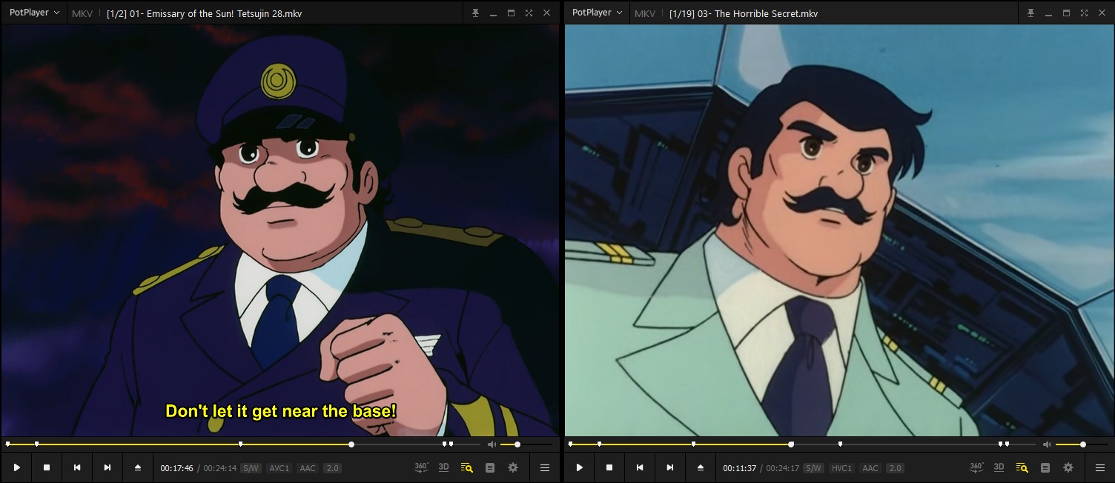Stop playback in The Horrible Secret window
The height and width of the screenshot is (483, 1115).
[x=609, y=467]
